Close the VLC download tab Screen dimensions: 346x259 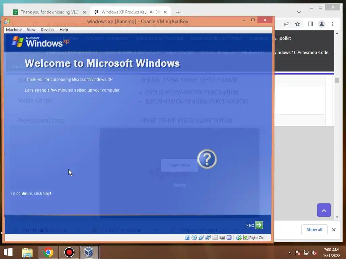[x=84, y=12]
